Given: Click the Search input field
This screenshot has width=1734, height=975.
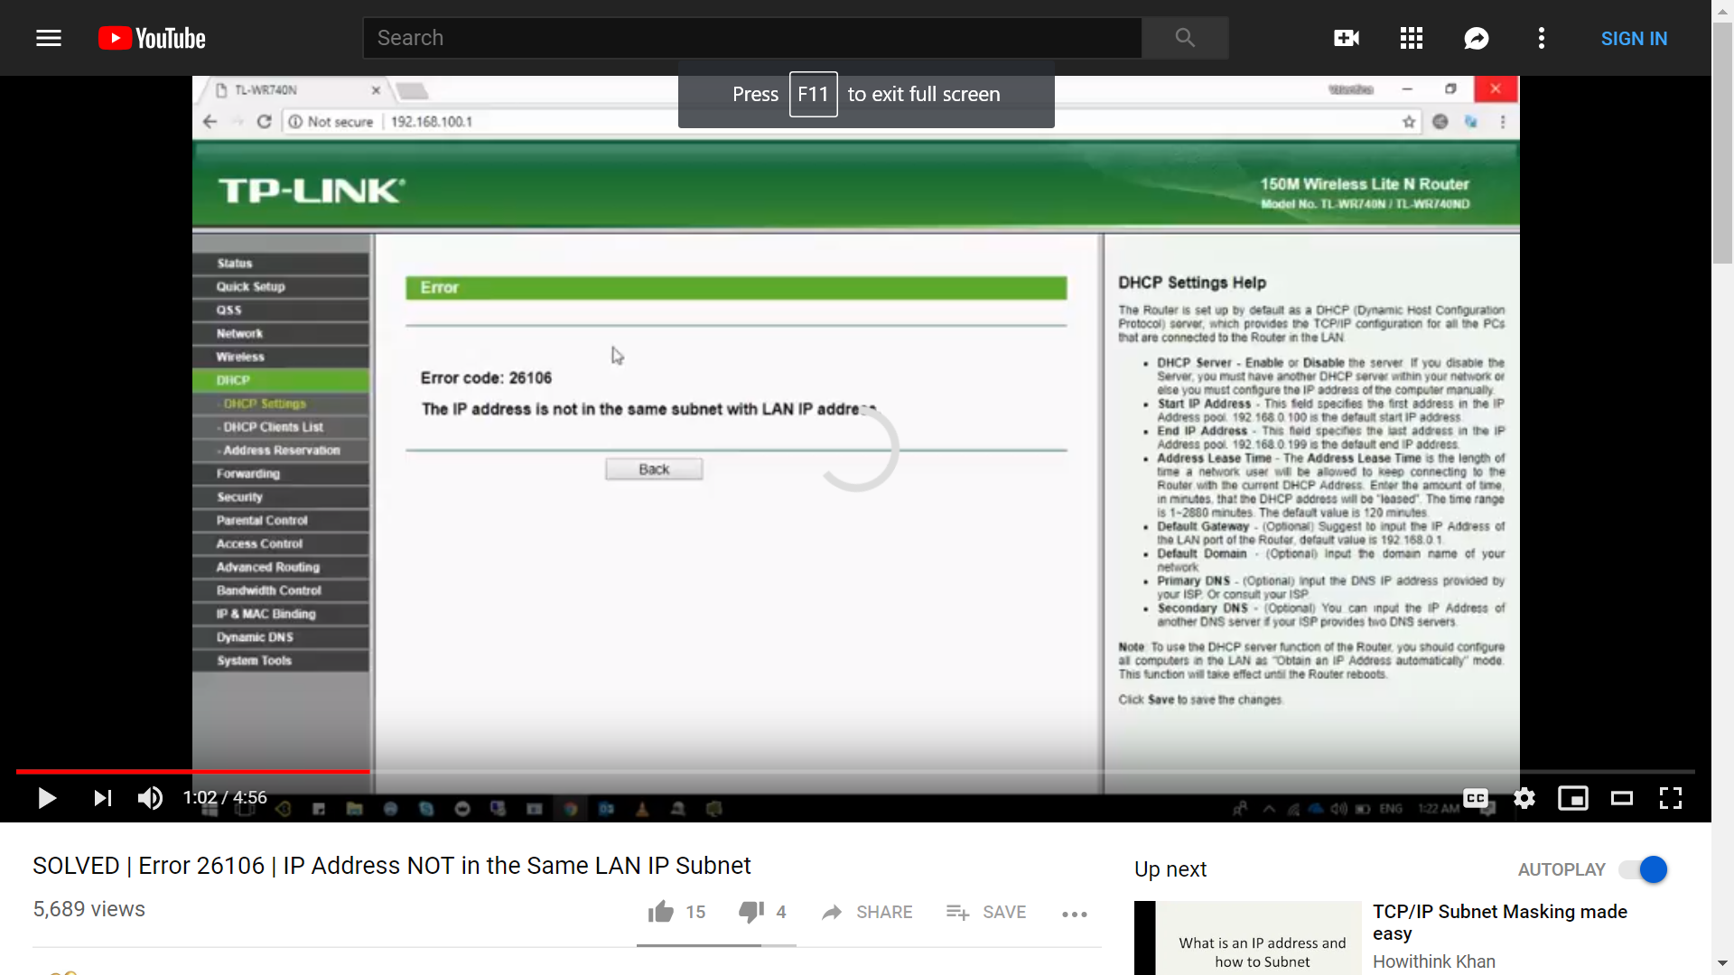Looking at the screenshot, I should point(751,38).
